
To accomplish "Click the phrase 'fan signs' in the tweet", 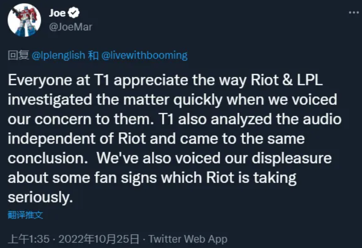I will point(138,177).
